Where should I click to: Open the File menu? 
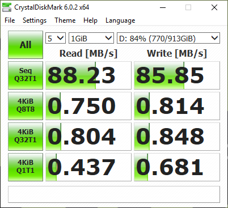pyautogui.click(x=10, y=20)
